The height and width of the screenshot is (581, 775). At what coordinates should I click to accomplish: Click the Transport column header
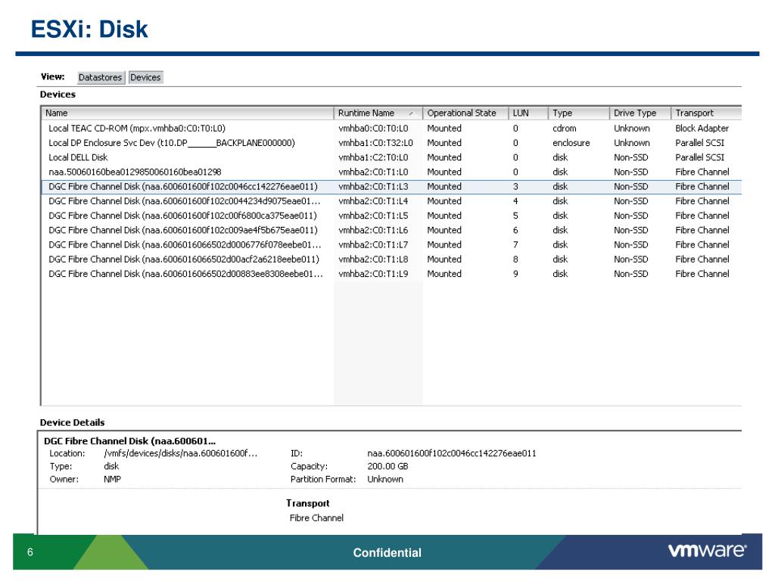coord(706,113)
